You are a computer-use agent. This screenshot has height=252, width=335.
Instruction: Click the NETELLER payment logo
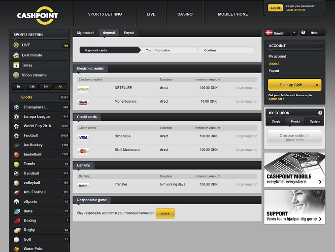83,88
